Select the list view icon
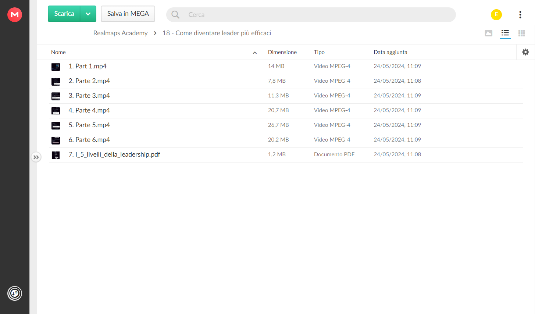Viewport: 535px width, 314px height. (x=505, y=33)
